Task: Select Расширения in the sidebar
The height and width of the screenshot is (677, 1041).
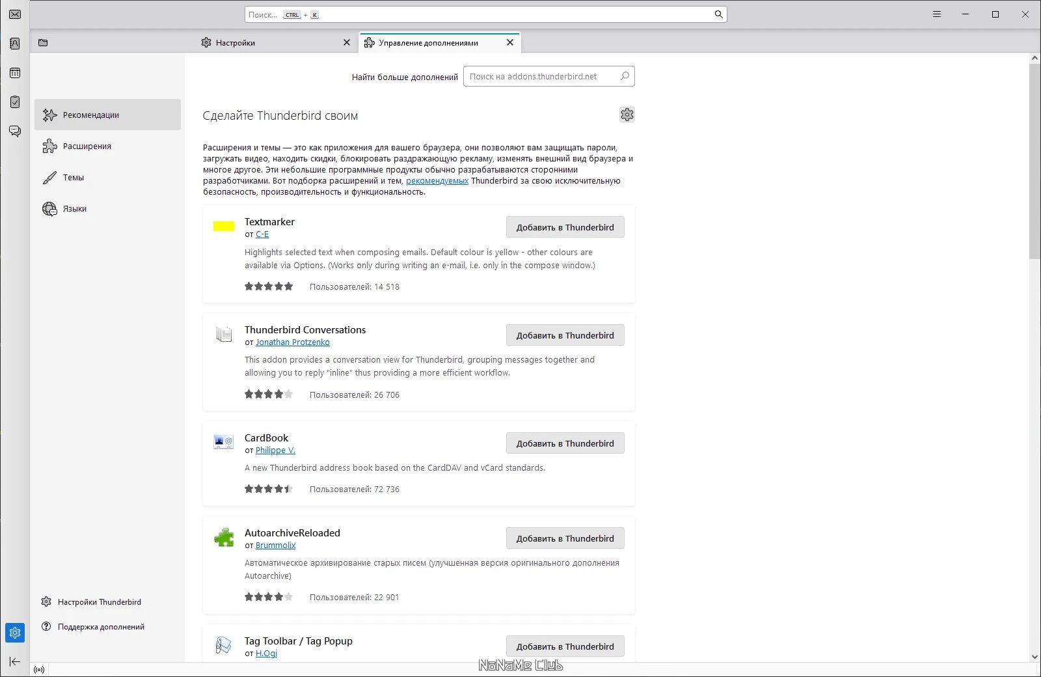Action: coord(107,146)
